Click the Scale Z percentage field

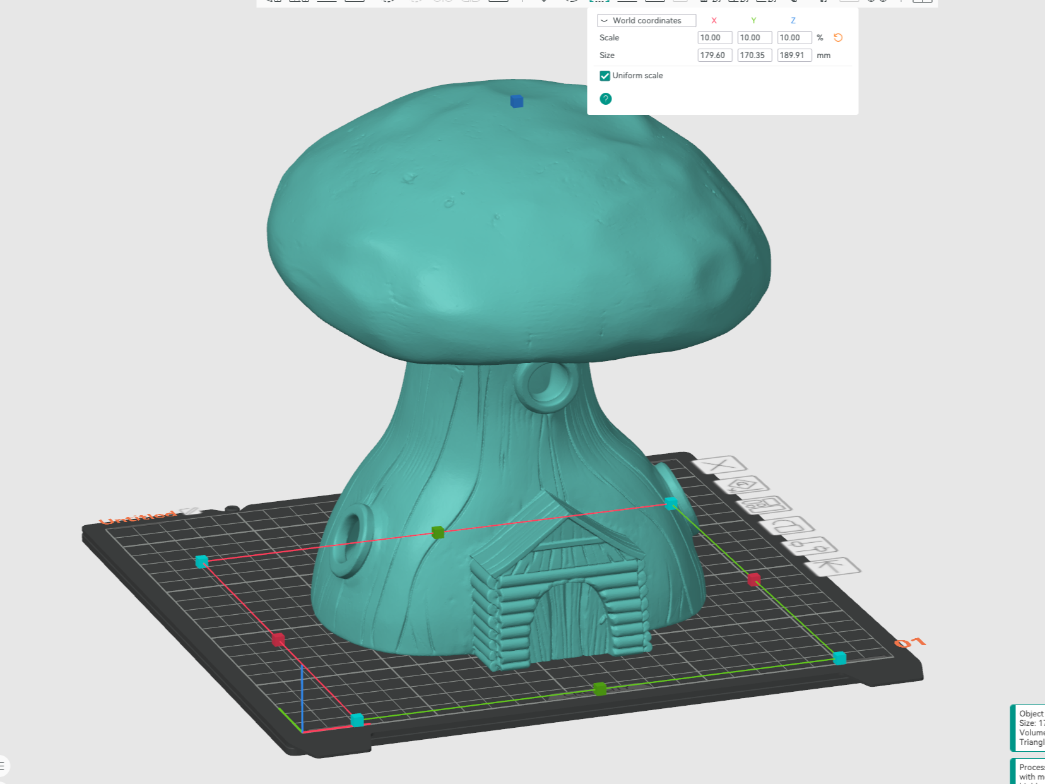click(794, 38)
